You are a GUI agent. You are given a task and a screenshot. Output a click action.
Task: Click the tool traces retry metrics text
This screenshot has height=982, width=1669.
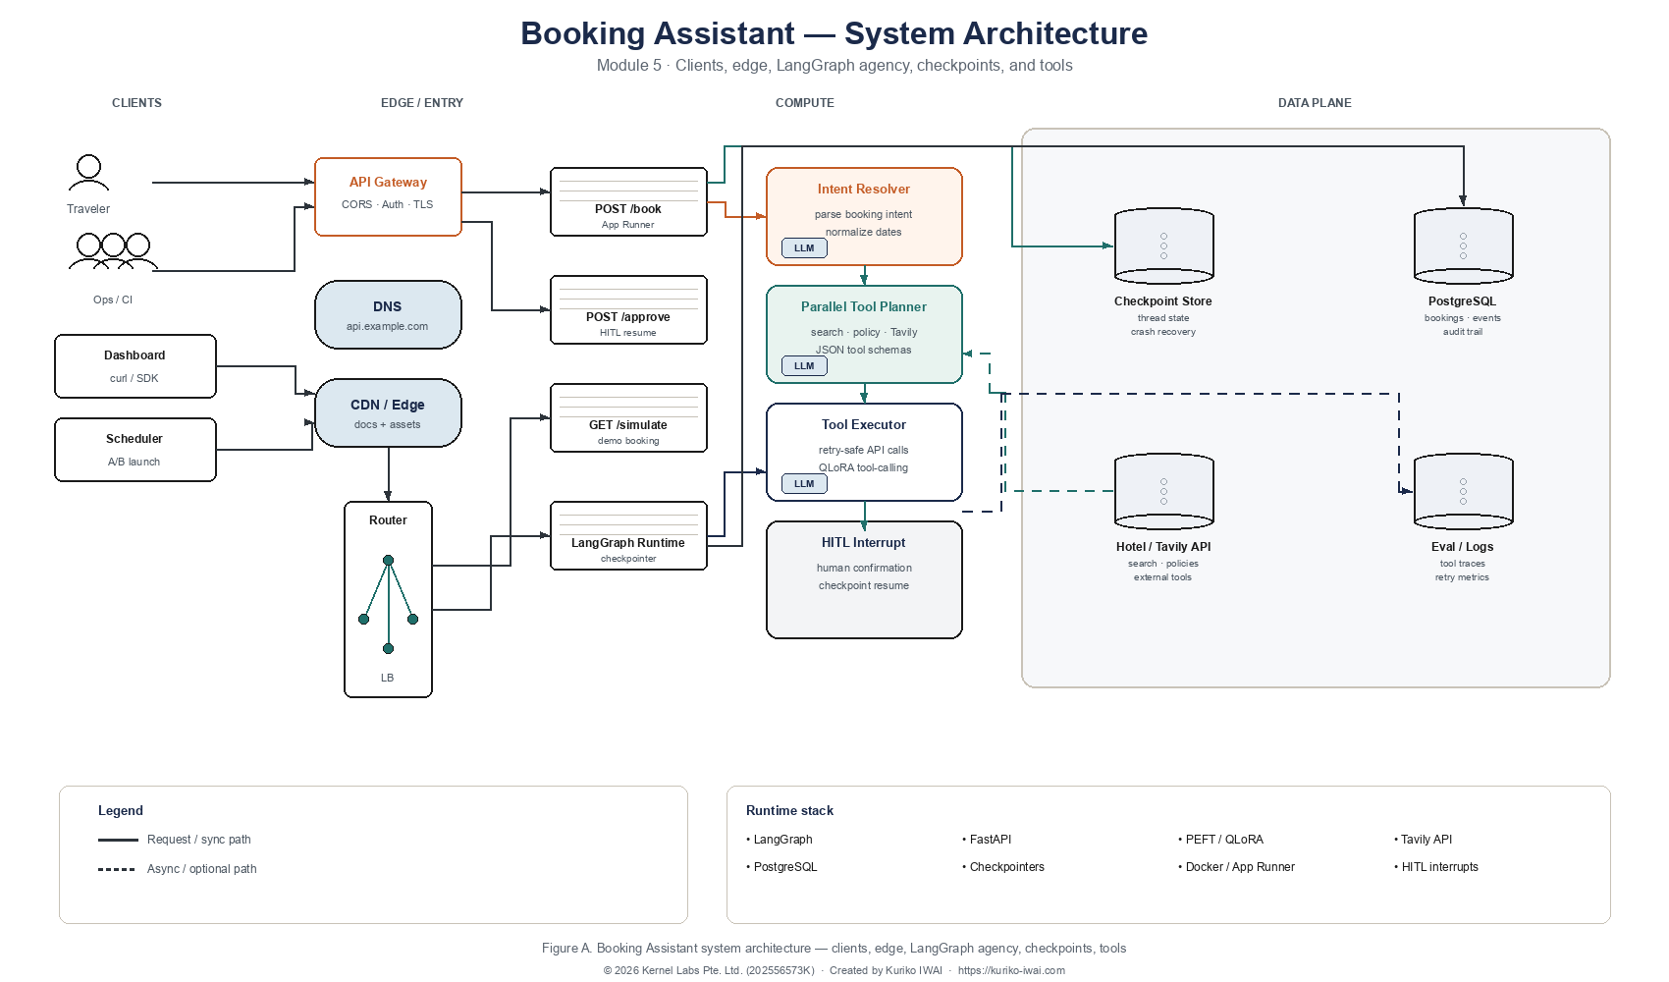point(1463,571)
